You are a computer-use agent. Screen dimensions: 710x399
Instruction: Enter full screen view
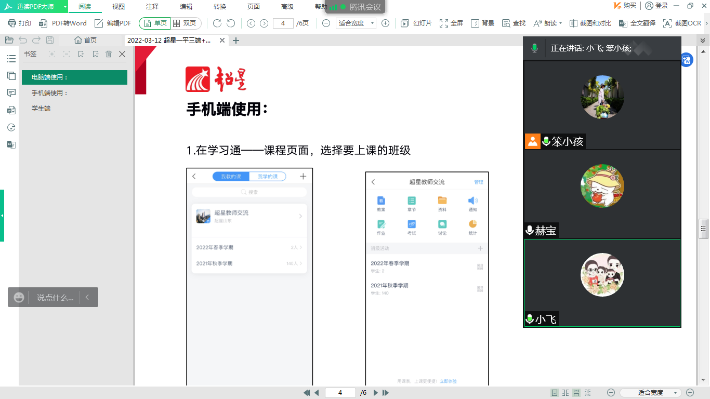click(451, 23)
